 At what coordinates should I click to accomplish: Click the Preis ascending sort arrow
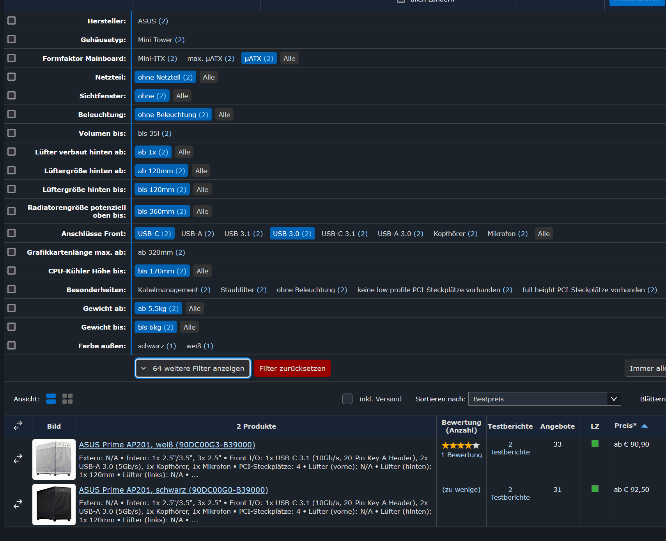click(645, 426)
